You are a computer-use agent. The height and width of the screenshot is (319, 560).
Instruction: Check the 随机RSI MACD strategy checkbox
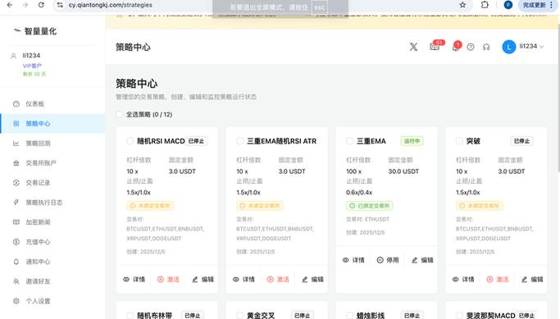pyautogui.click(x=130, y=141)
